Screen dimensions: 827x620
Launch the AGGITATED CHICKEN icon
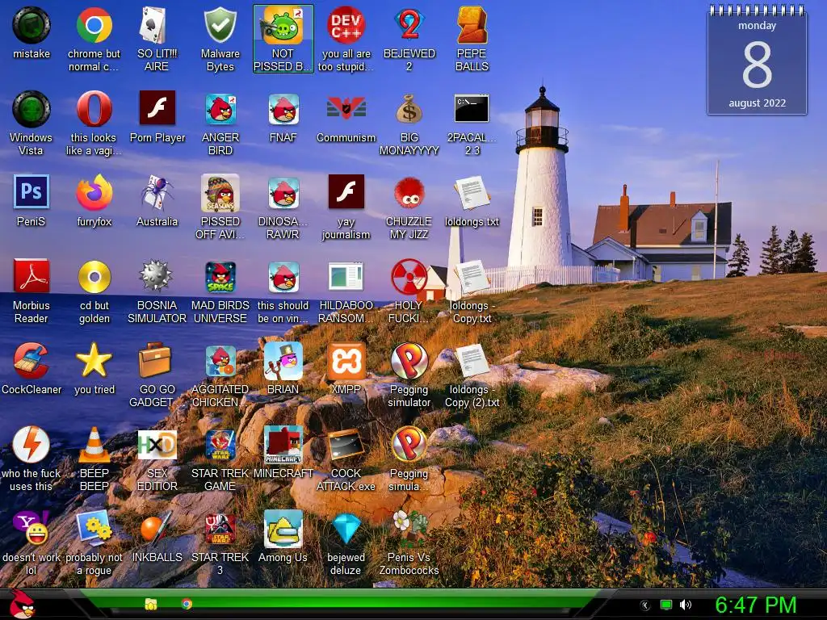(220, 361)
